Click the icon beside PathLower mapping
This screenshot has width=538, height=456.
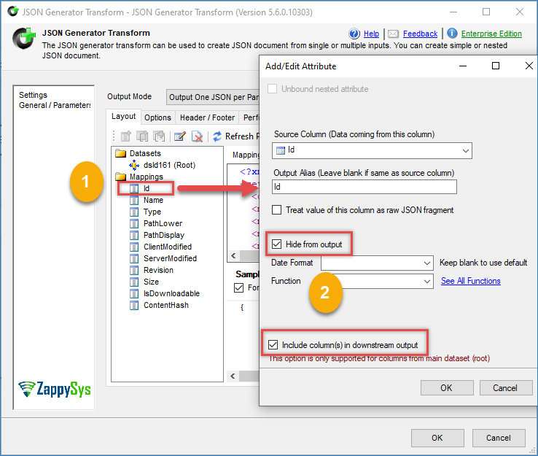pyautogui.click(x=134, y=223)
